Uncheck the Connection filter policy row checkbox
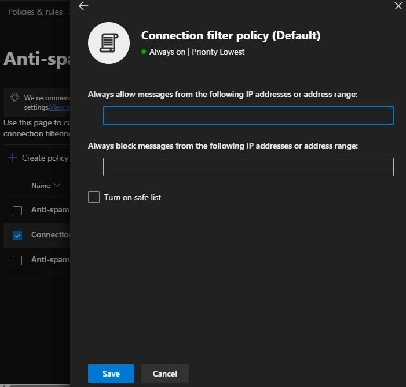406x387 pixels. pos(17,236)
